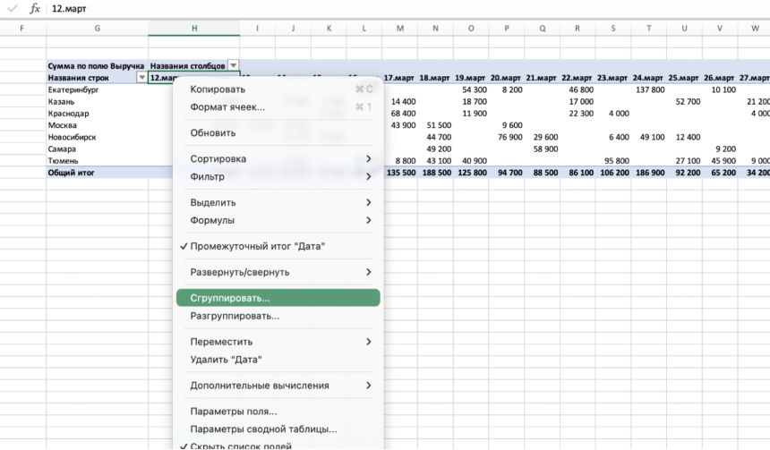This screenshot has height=450, width=770.
Task: Click cell with value 137 800
Action: (x=650, y=89)
